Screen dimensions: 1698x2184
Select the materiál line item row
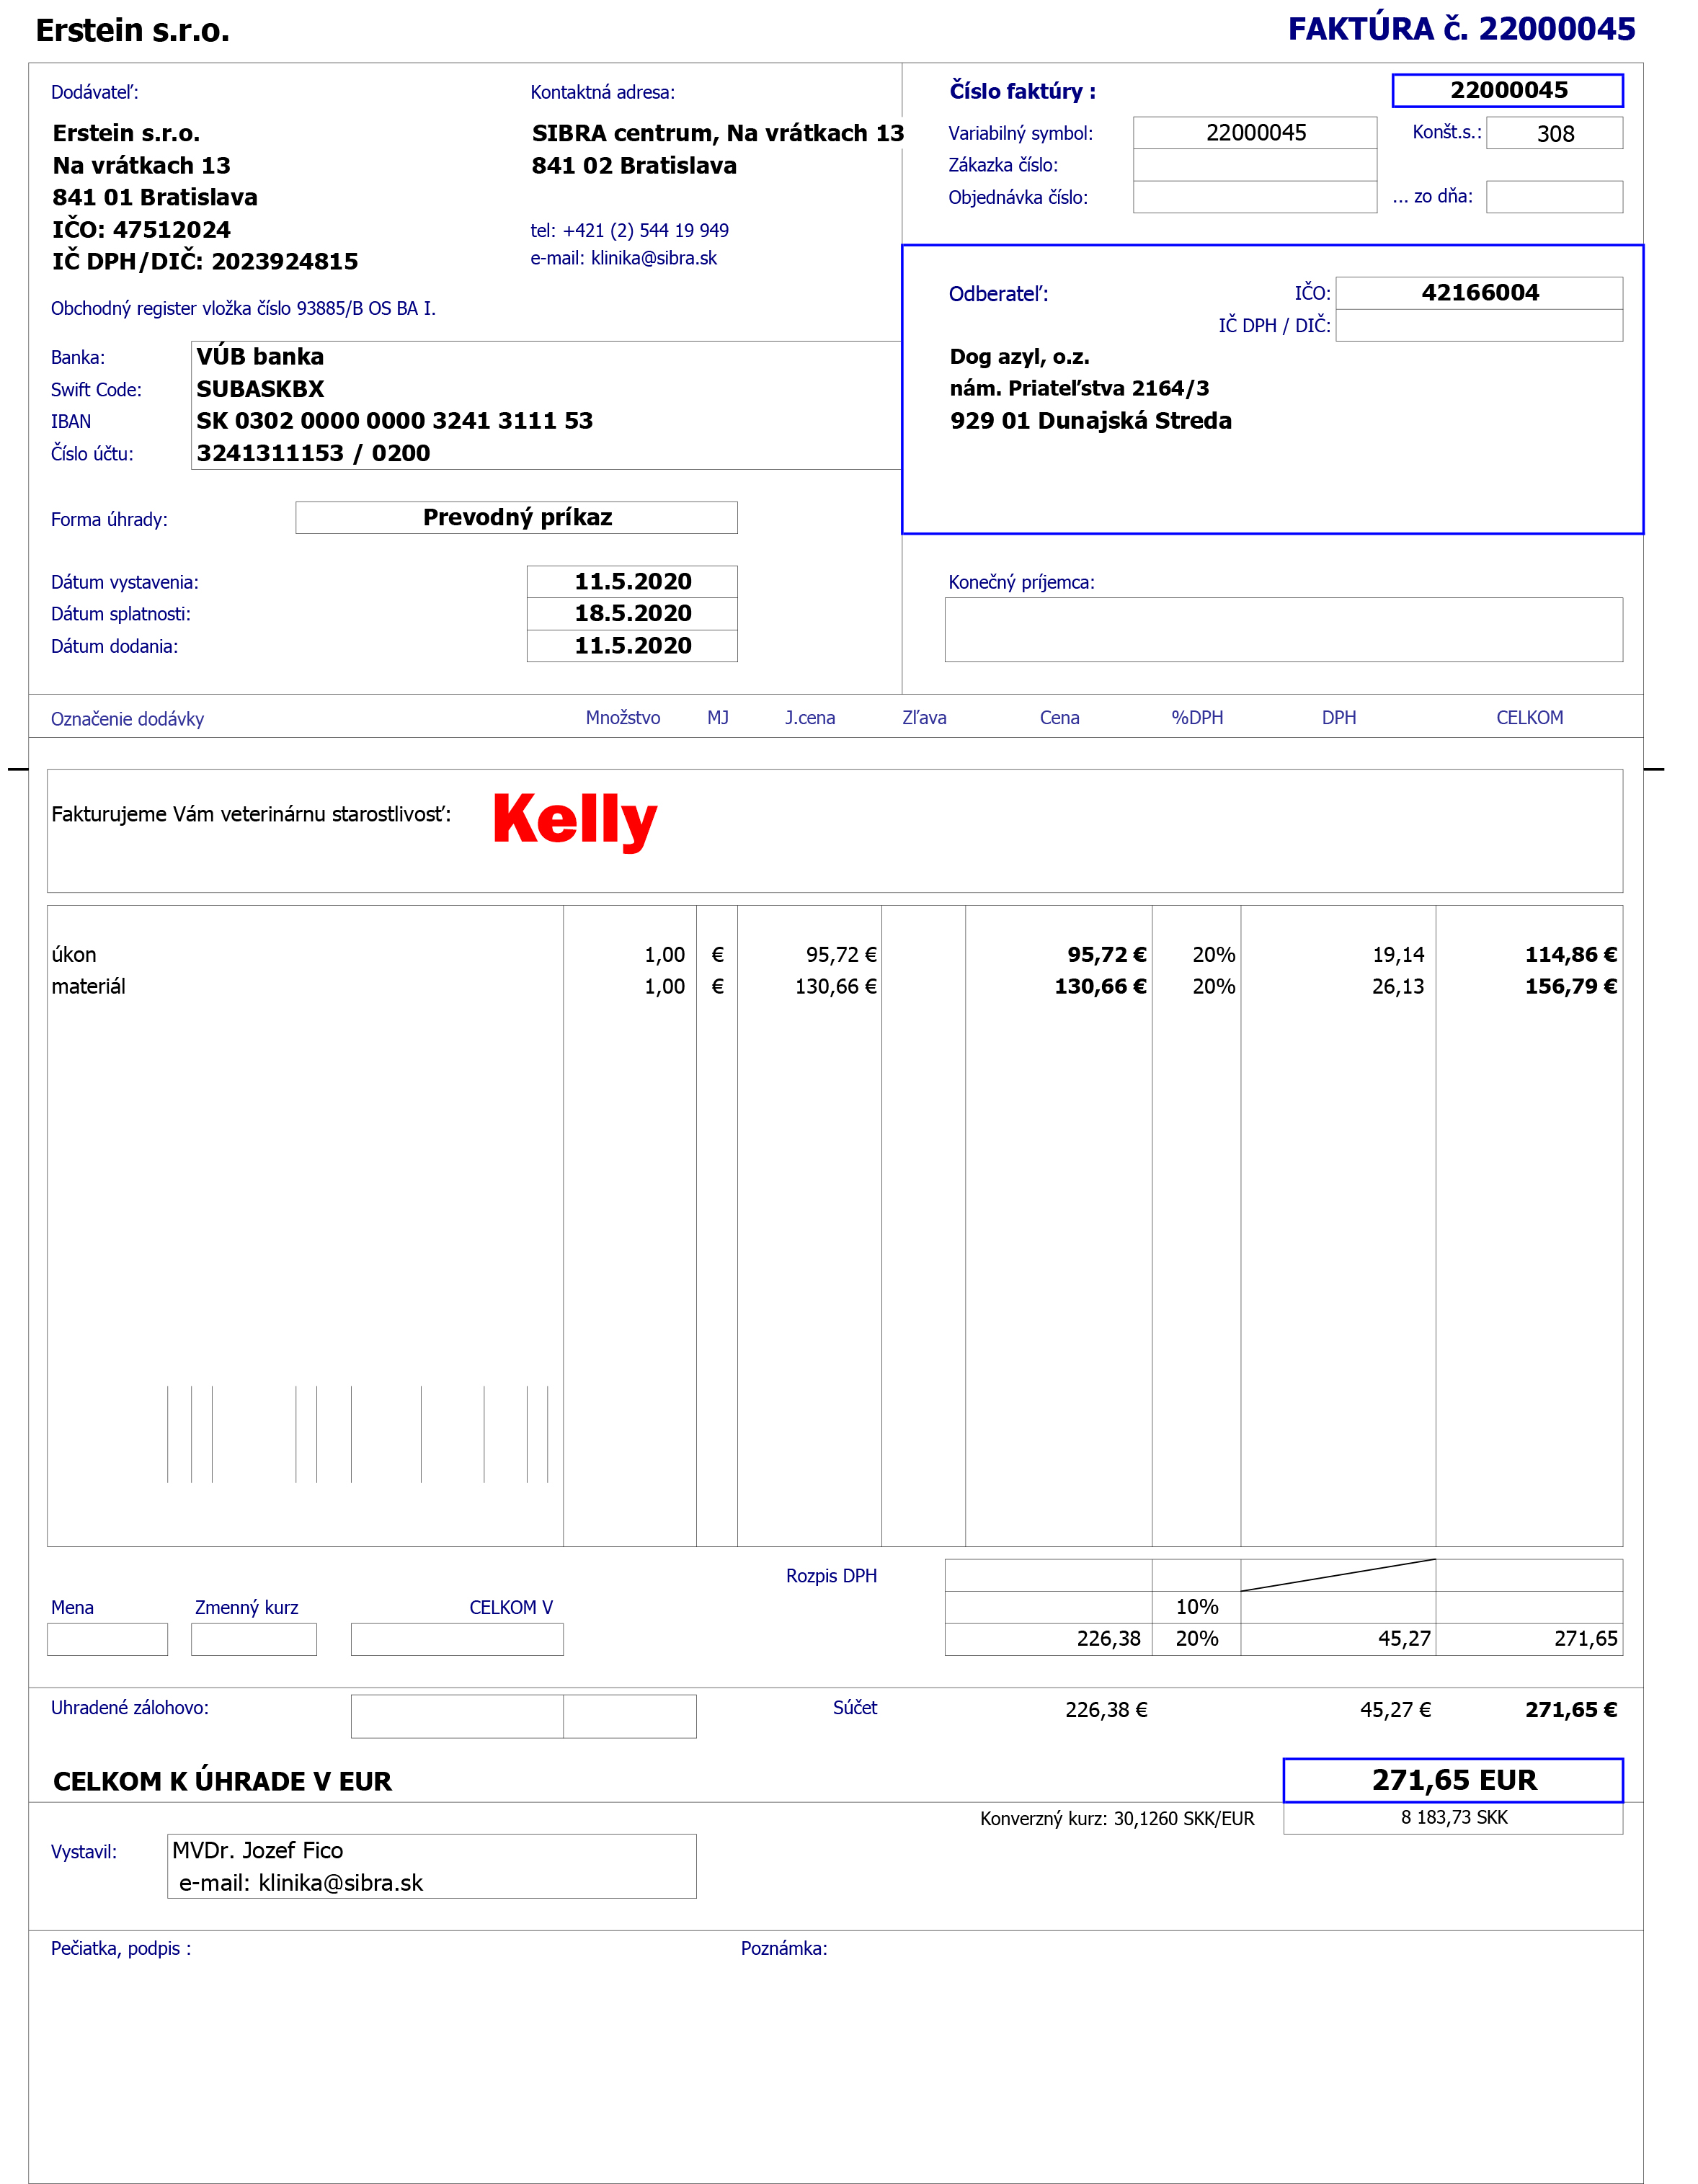89,986
